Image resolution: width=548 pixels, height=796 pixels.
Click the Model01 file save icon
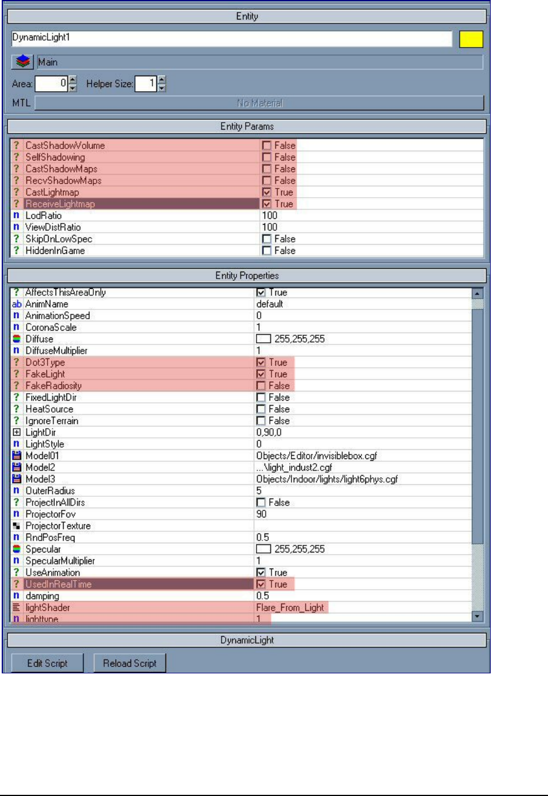[17, 456]
